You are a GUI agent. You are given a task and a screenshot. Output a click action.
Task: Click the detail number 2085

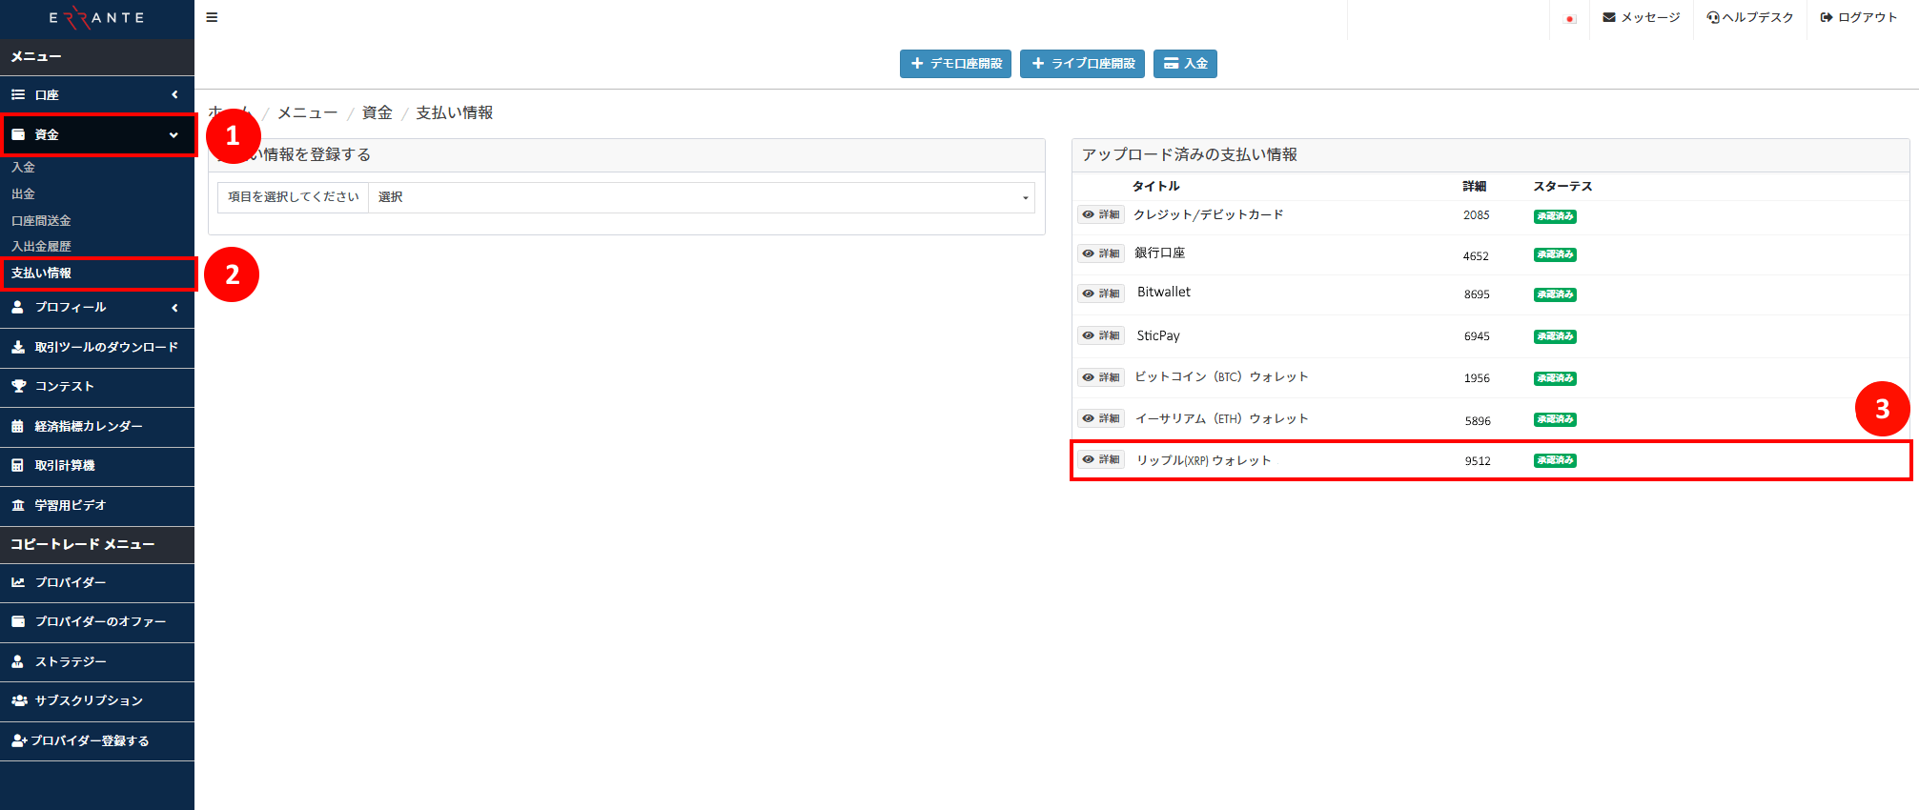1477,215
